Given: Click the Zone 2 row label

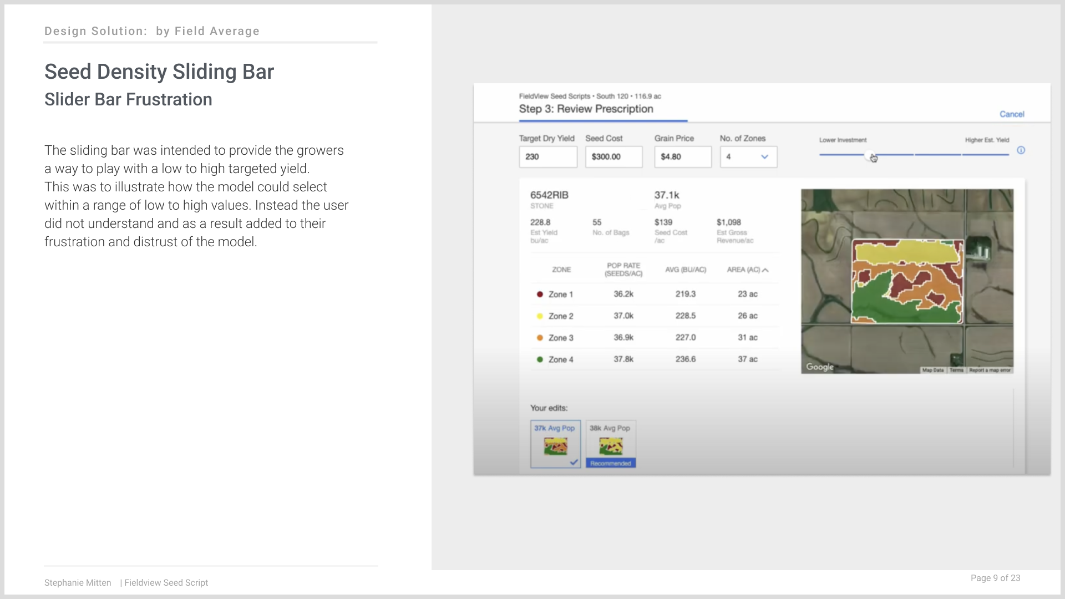Looking at the screenshot, I should pyautogui.click(x=561, y=316).
